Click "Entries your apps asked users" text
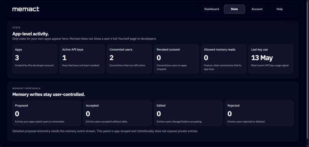Screen dimensions: 309x147 39,122
